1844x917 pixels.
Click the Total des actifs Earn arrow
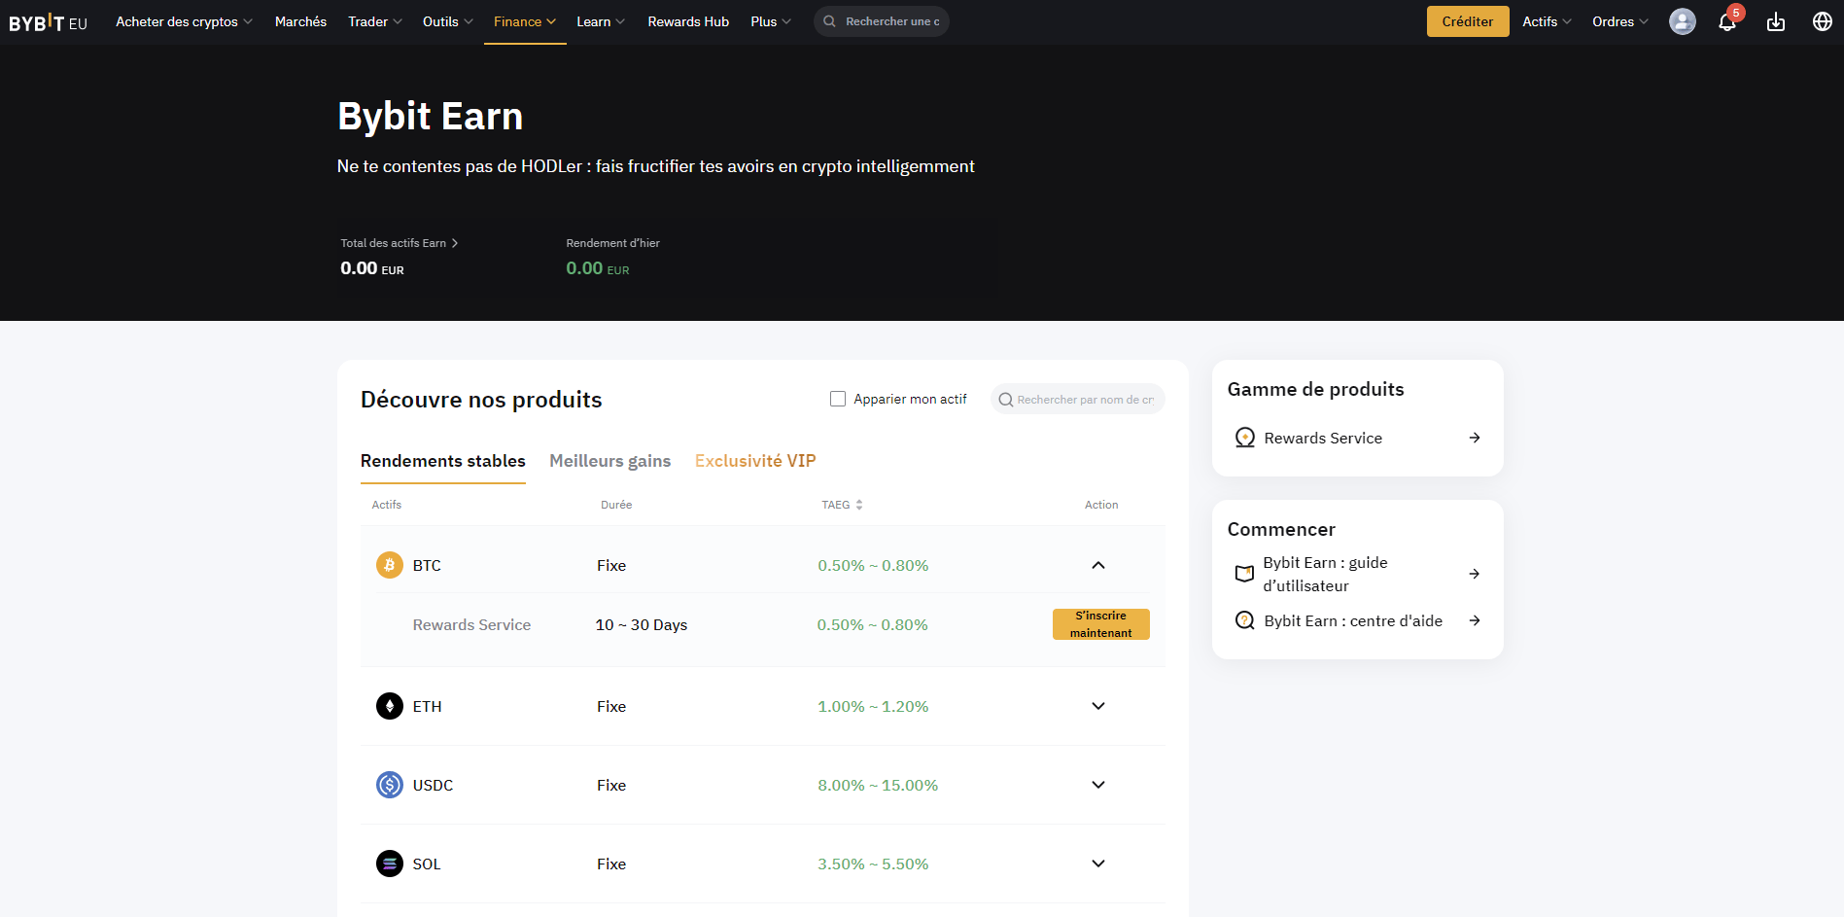click(456, 242)
